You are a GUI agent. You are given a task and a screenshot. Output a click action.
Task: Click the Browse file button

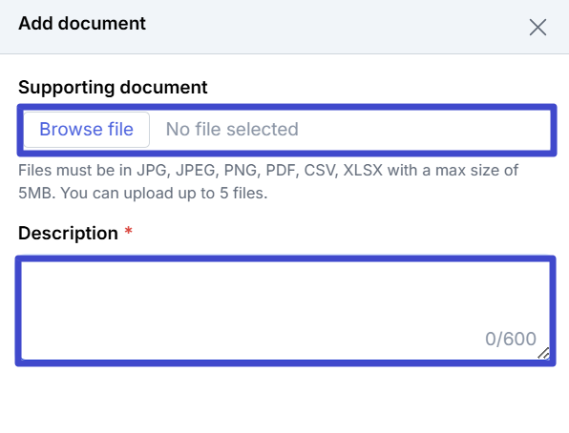[x=86, y=130]
